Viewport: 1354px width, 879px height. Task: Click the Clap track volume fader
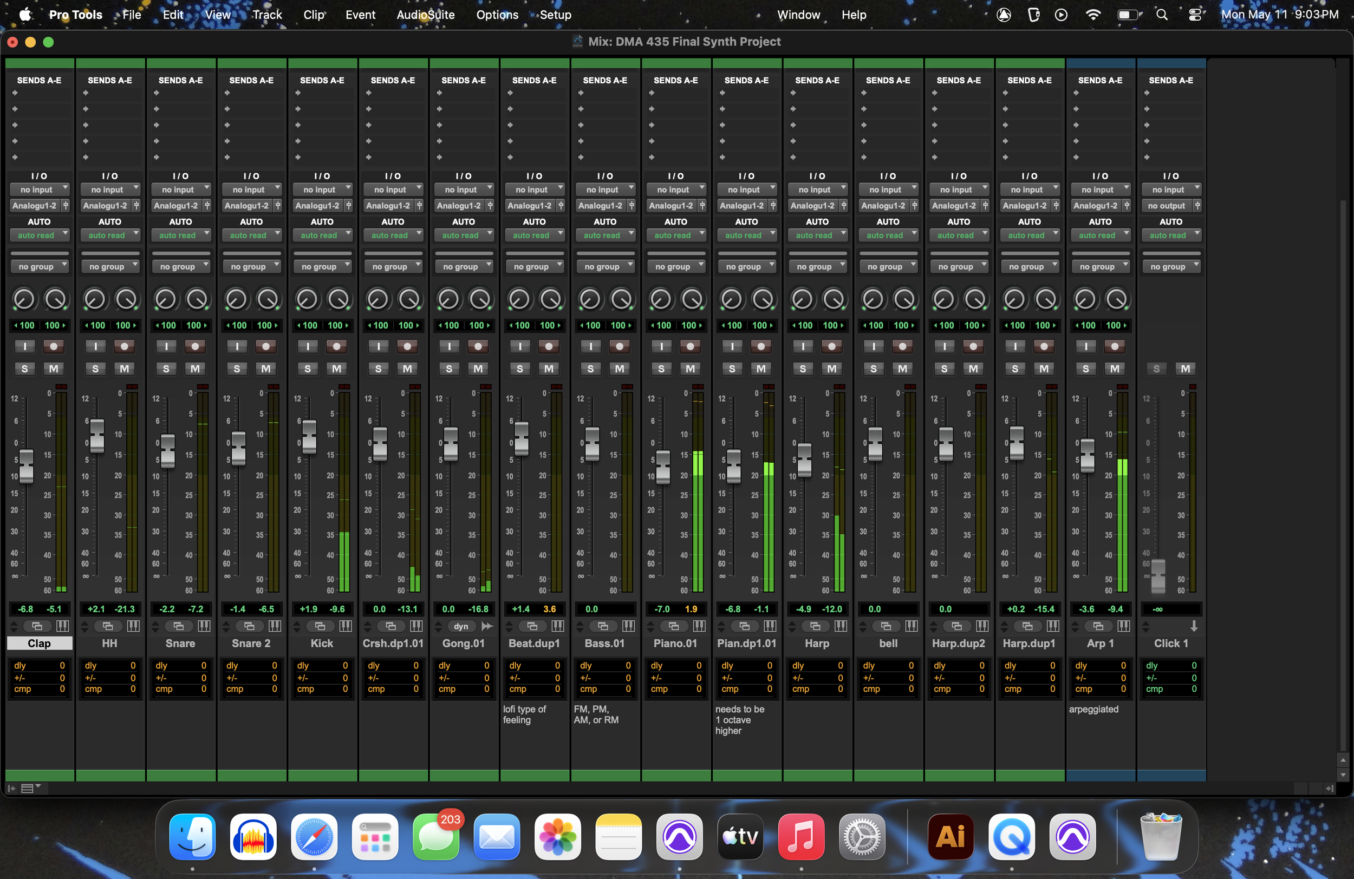pyautogui.click(x=26, y=465)
